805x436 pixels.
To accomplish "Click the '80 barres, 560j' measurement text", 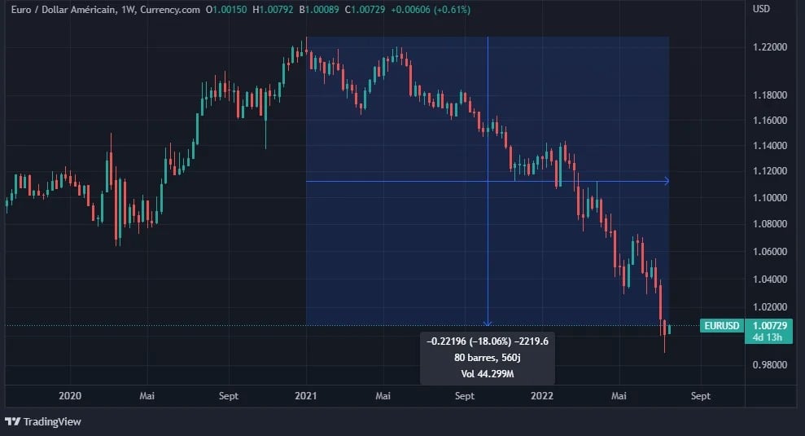I will tap(488, 357).
